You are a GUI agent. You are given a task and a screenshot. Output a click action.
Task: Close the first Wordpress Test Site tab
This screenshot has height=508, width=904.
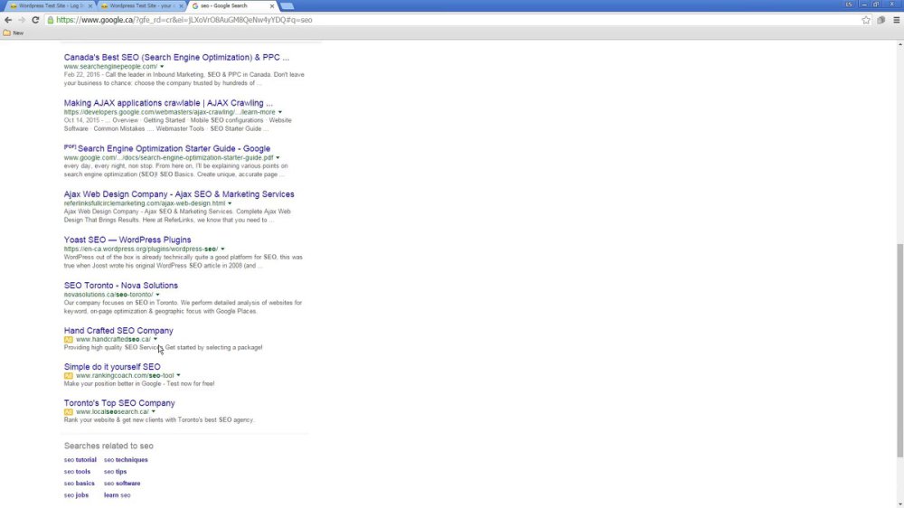(89, 5)
